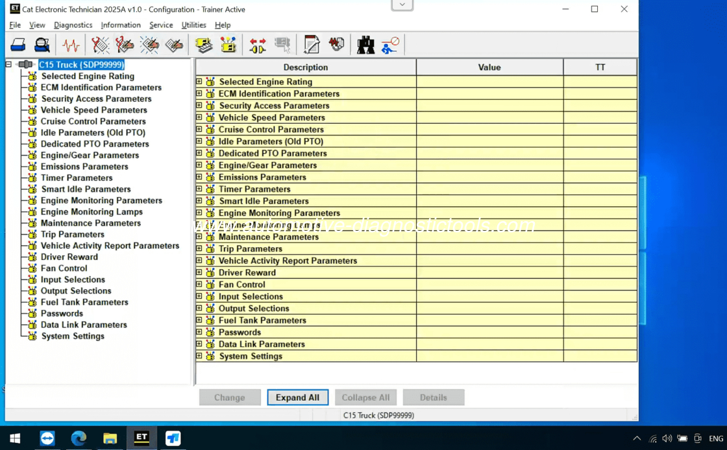
Task: Collapse the C15 Truck tree root node
Action: pyautogui.click(x=8, y=65)
